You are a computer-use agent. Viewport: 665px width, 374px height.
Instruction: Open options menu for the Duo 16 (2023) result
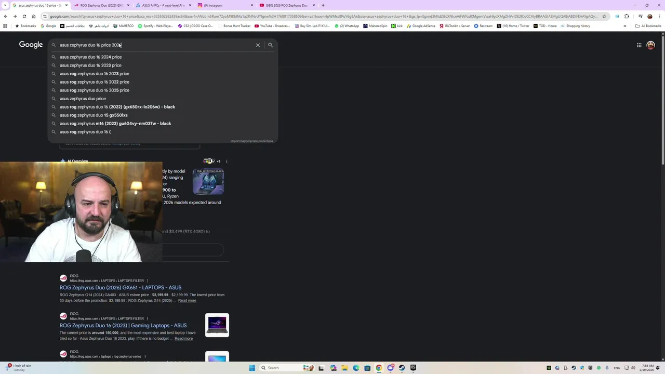pyautogui.click(x=148, y=318)
